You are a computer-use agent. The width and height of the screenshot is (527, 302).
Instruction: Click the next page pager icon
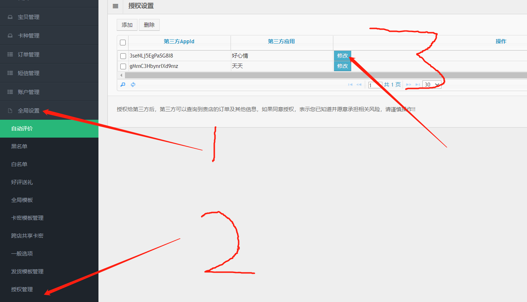(408, 85)
